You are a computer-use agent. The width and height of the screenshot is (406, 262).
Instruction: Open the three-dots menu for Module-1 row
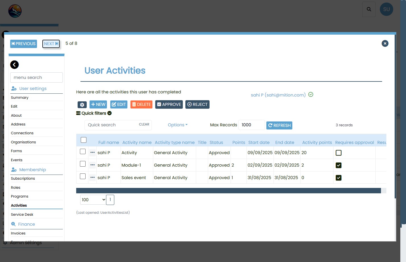(x=92, y=165)
